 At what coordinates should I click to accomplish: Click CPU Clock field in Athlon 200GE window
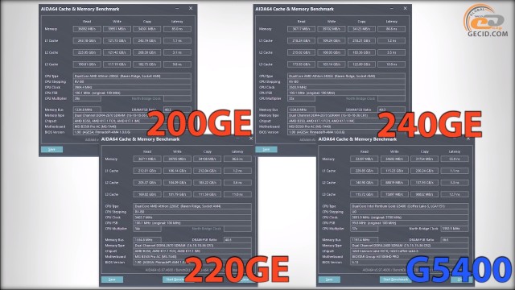[132, 87]
